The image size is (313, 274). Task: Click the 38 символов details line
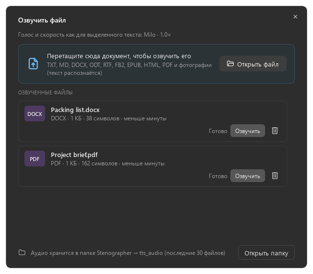(x=109, y=118)
